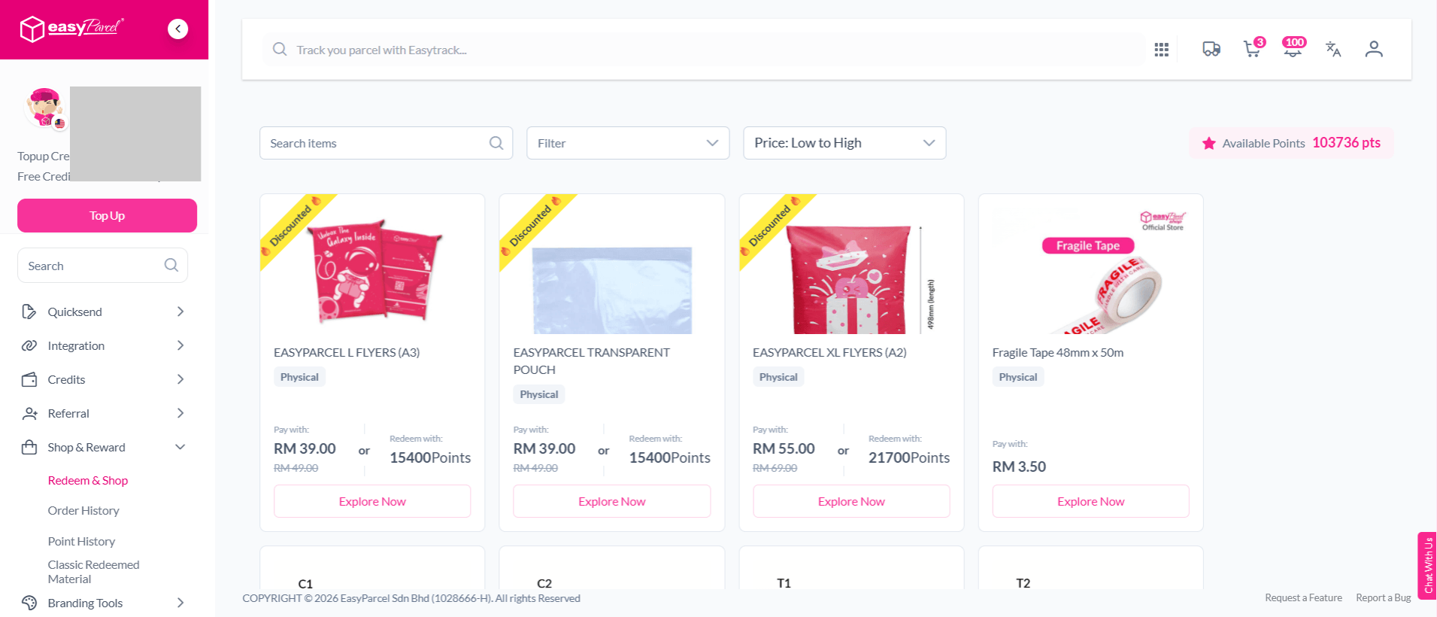
Task: Explore Now for Fragile Tape 48mm x 50m
Action: 1091,501
